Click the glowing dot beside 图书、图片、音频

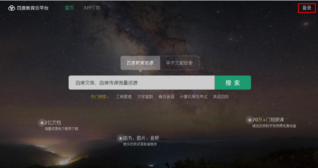120,138
